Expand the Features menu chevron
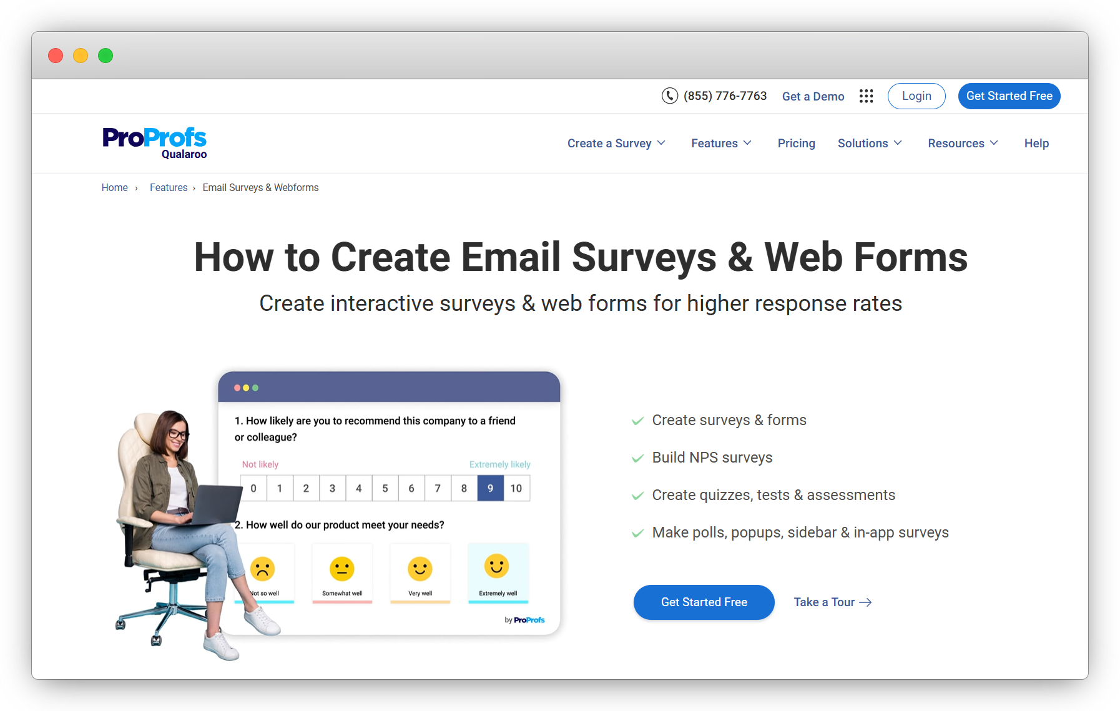 coord(747,143)
